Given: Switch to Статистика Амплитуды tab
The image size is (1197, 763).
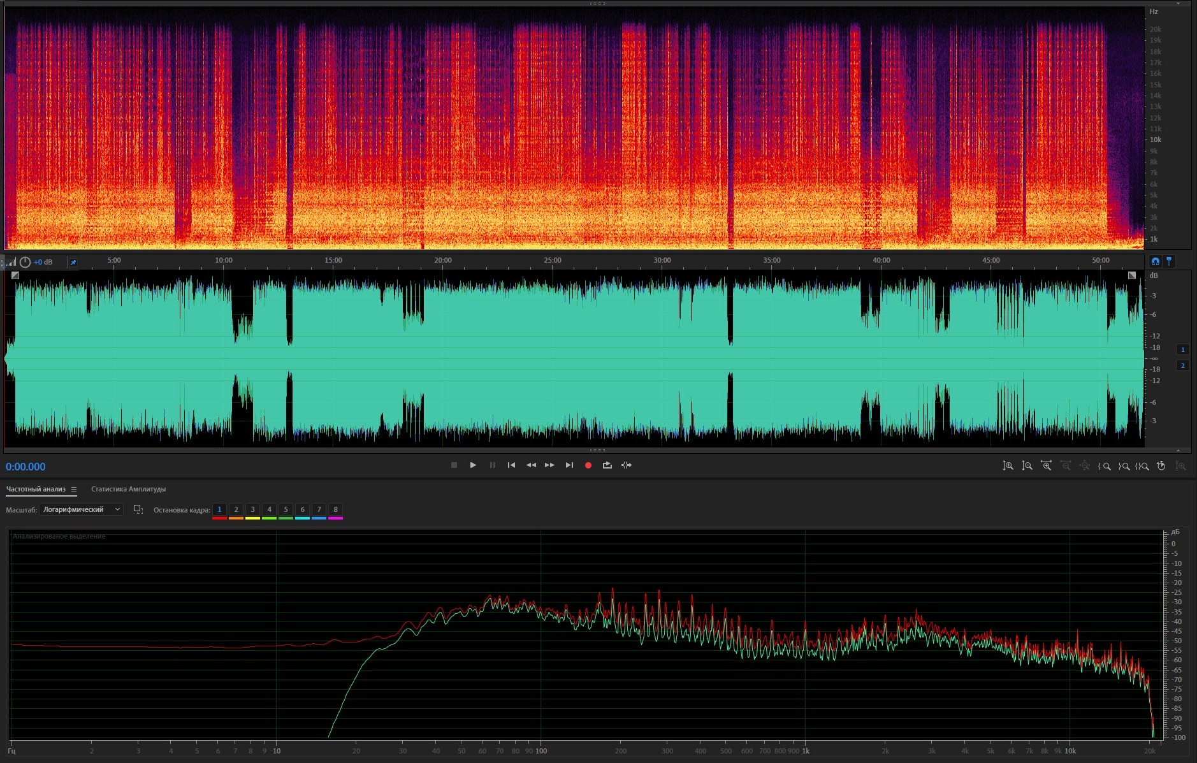Looking at the screenshot, I should 128,490.
